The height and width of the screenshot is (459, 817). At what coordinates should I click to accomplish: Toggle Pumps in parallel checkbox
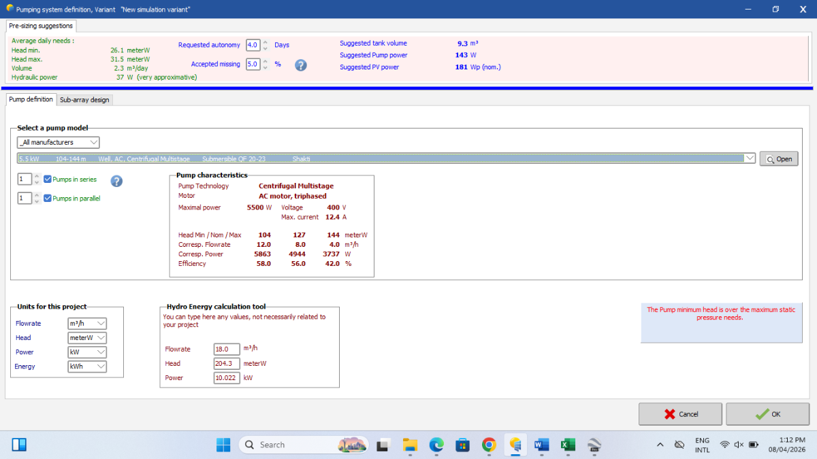pos(48,199)
